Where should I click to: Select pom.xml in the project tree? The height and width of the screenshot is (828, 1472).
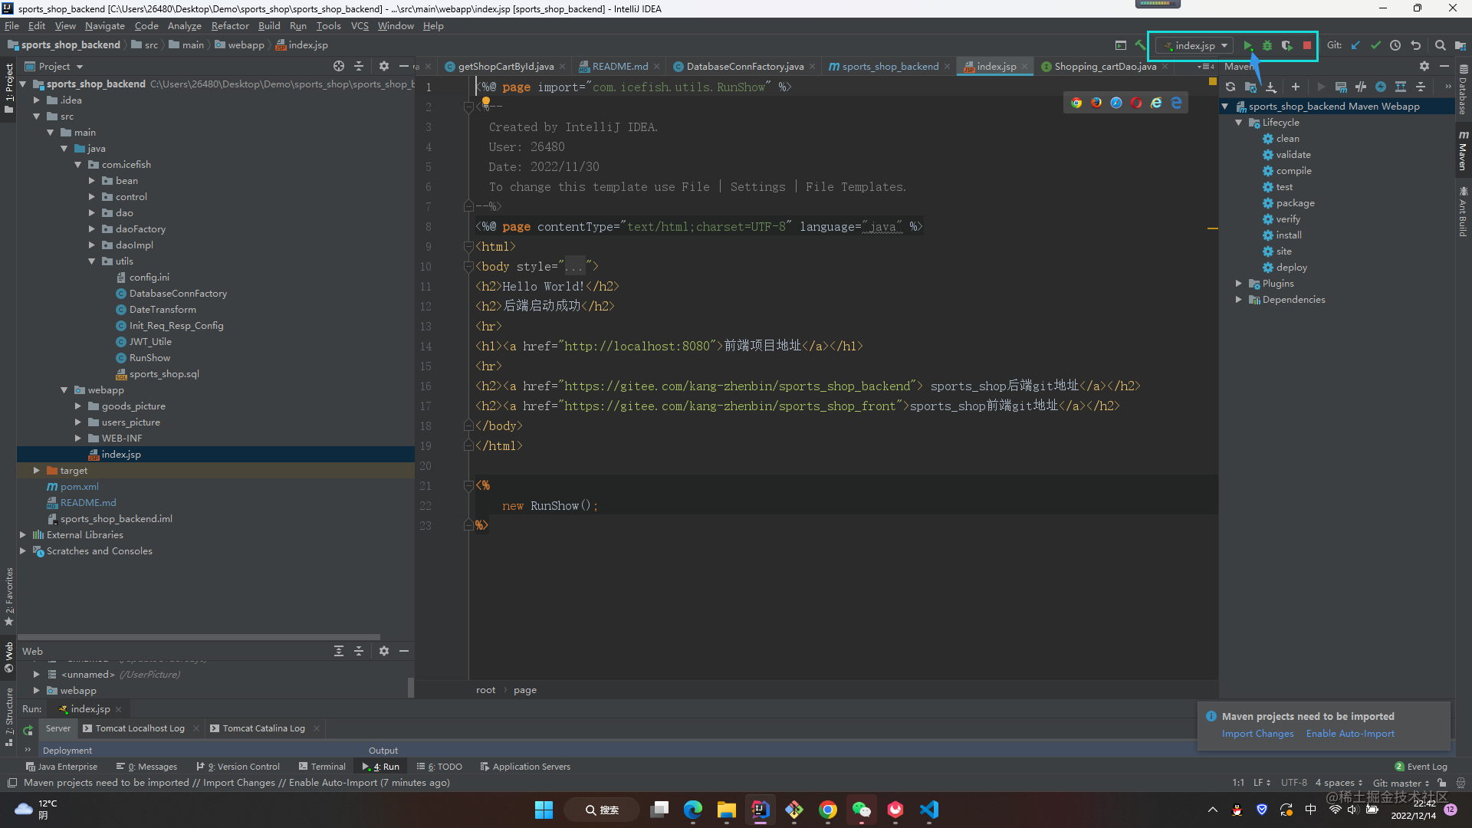coord(79,487)
